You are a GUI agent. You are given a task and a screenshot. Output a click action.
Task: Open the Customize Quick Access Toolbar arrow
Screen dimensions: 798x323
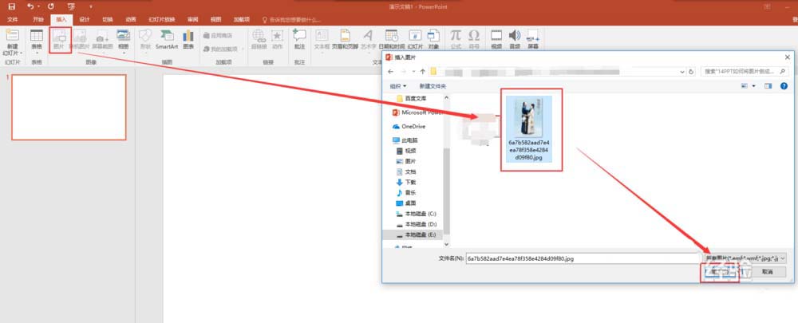point(91,6)
